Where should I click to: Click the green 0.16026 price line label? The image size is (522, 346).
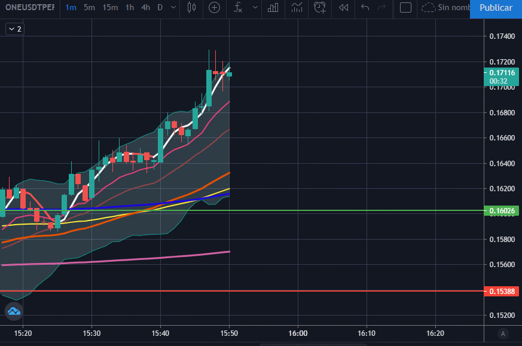coord(501,210)
